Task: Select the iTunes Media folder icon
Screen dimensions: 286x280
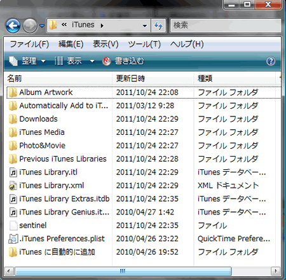Action: 13,132
